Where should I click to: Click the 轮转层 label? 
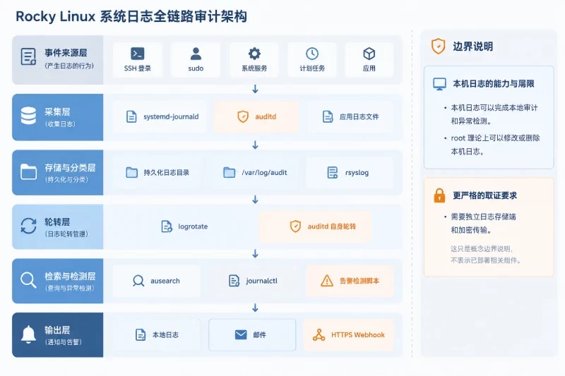pyautogui.click(x=57, y=222)
